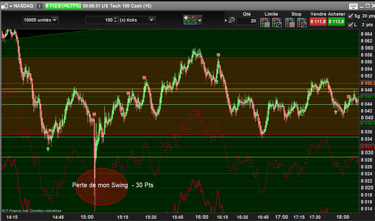This screenshot has width=375, height=221.
Task: Click the first Limite order icon
Action: (265, 23)
